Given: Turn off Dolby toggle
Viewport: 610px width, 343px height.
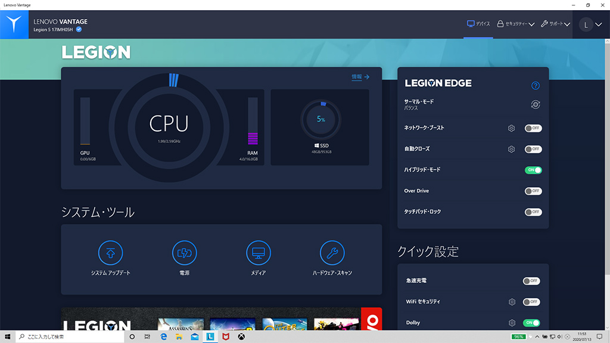Looking at the screenshot, I should [531, 323].
